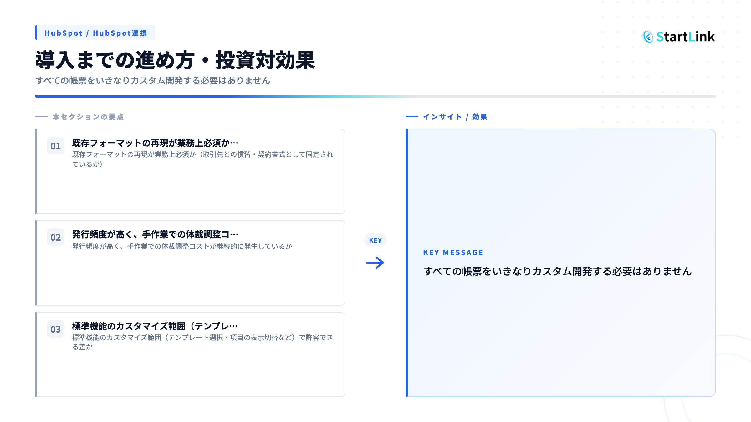Click the title 導入までの進め方・投資対効果
The width and height of the screenshot is (751, 422).
[175, 60]
